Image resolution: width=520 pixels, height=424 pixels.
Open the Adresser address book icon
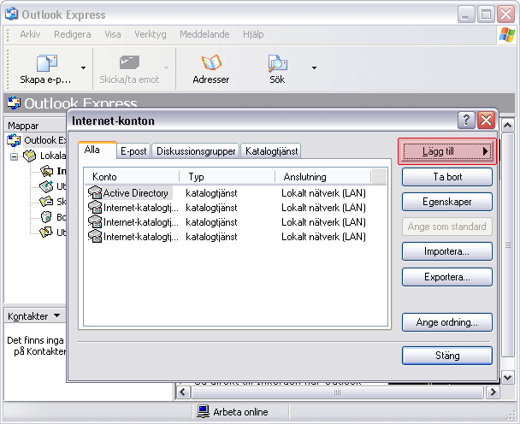tap(210, 63)
